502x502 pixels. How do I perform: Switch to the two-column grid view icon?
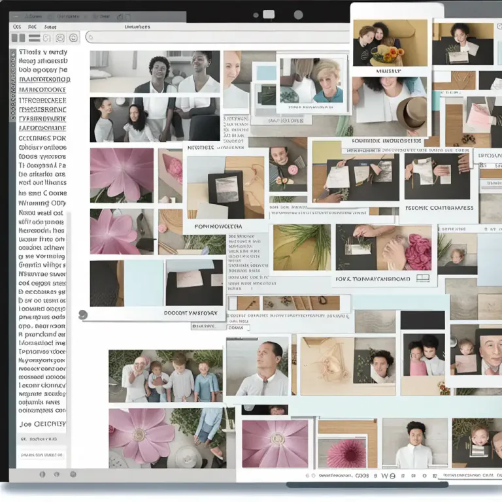click(x=18, y=38)
